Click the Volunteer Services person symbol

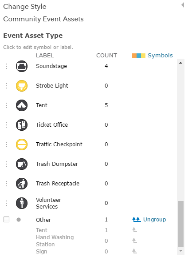tap(22, 203)
